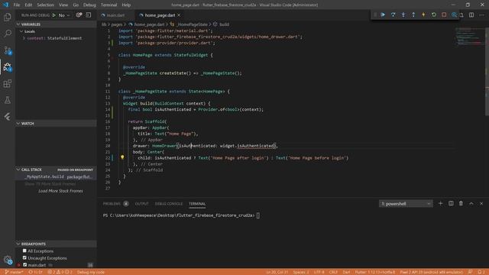Viewport: 489px width, 275px height.
Task: Open the debug console icon in sidebar header
Action: click(x=89, y=15)
